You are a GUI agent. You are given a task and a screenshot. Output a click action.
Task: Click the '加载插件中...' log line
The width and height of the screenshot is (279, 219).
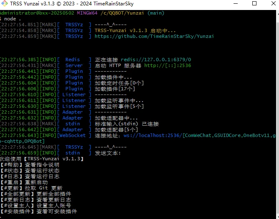pos(113,77)
